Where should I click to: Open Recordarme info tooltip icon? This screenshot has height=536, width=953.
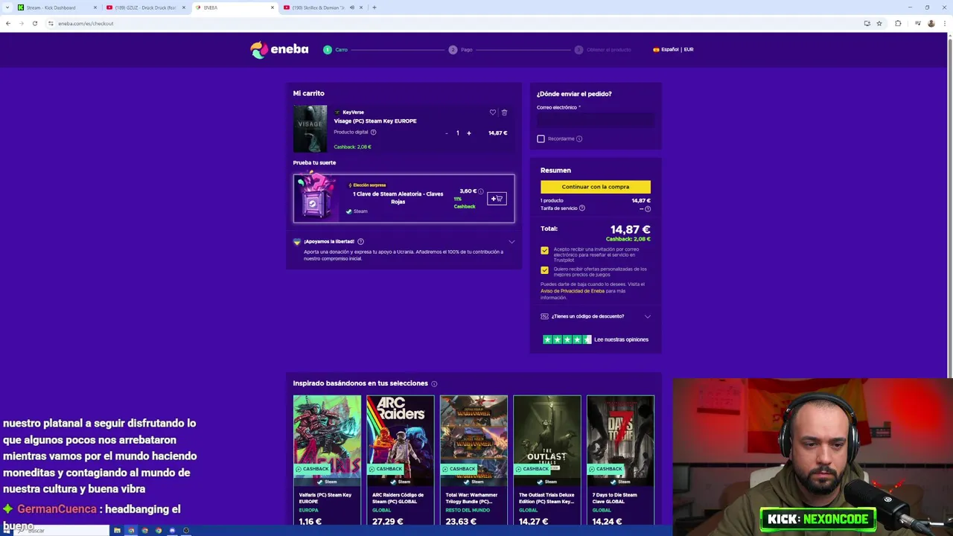click(x=579, y=138)
